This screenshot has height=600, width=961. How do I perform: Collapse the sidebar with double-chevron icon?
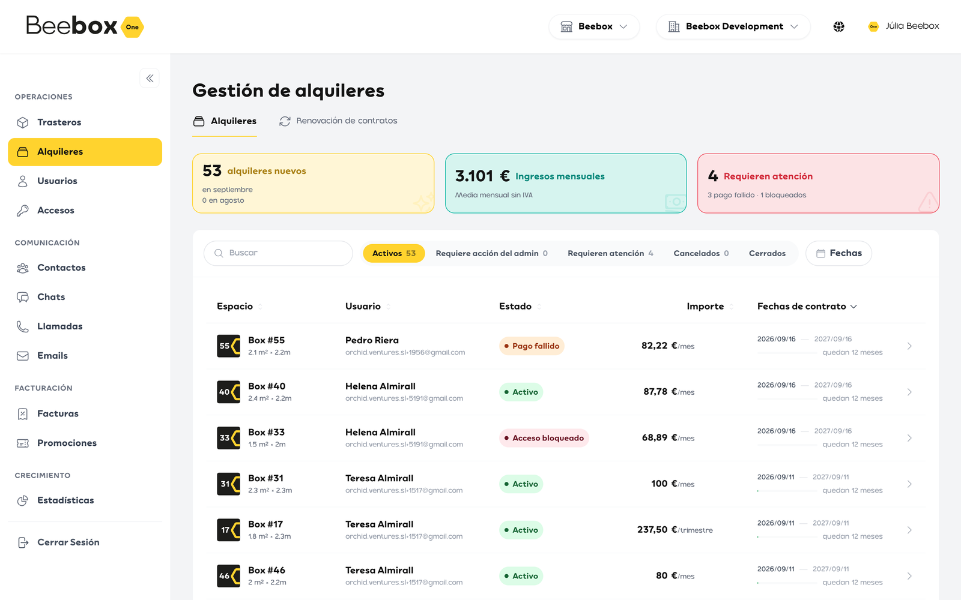150,78
